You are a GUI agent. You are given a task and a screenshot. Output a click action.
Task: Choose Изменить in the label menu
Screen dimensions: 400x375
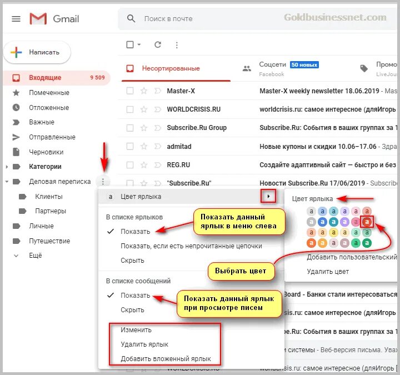point(136,330)
